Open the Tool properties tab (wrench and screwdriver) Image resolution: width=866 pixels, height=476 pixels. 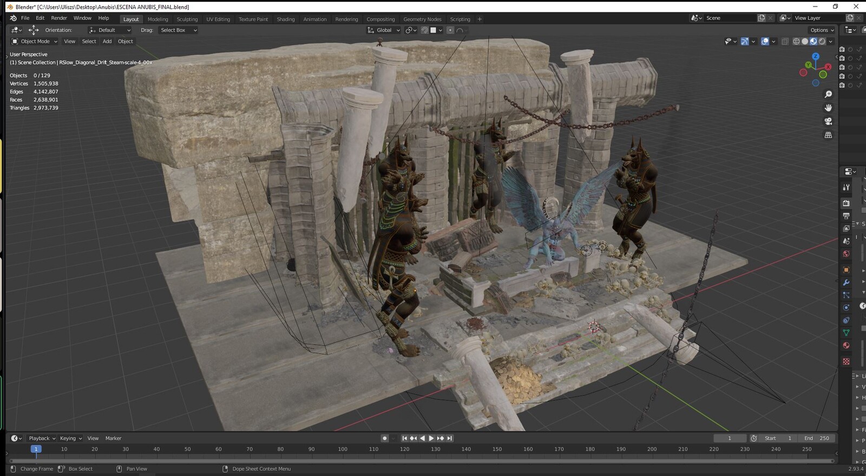(x=846, y=187)
